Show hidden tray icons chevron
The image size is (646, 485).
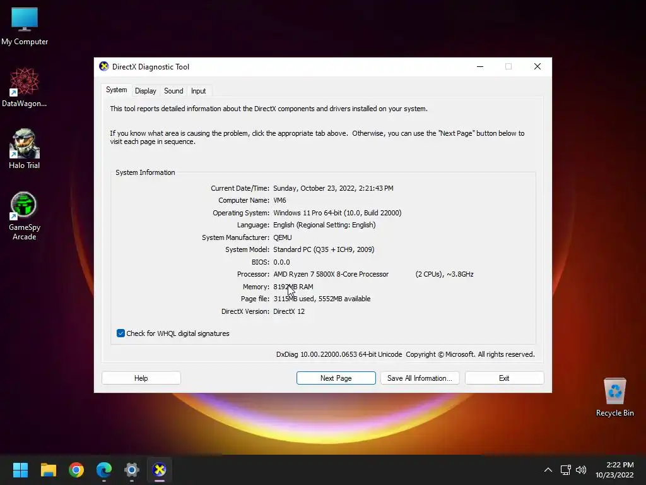[548, 470]
